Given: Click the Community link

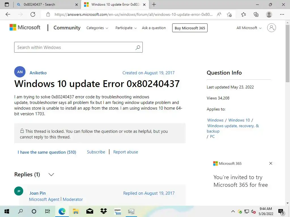Looking at the screenshot, I should 67,28.
